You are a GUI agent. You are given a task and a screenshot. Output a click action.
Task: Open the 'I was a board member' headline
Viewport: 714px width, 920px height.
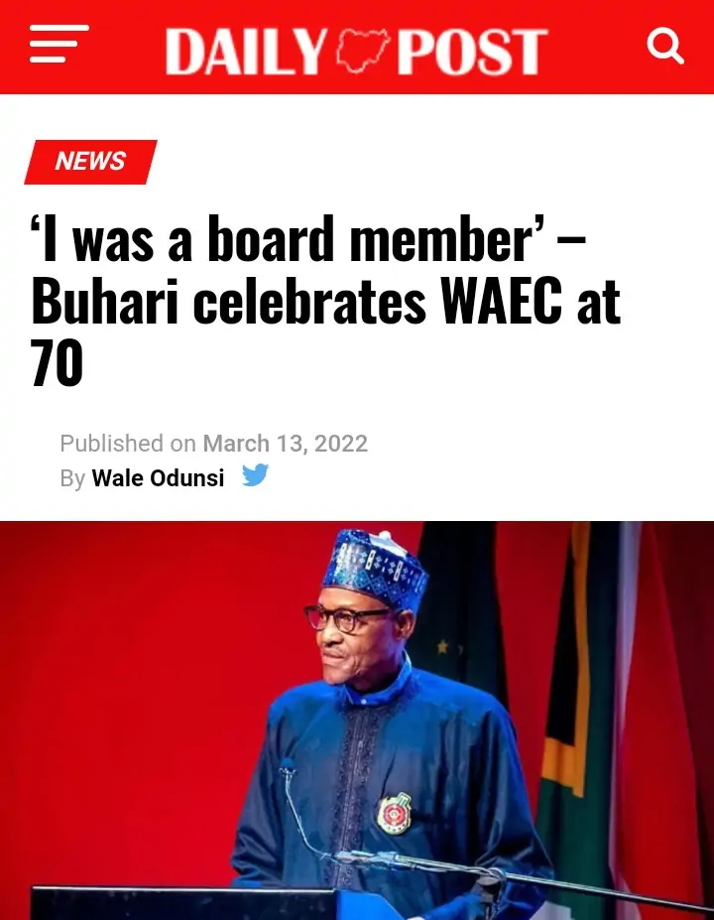click(x=308, y=241)
